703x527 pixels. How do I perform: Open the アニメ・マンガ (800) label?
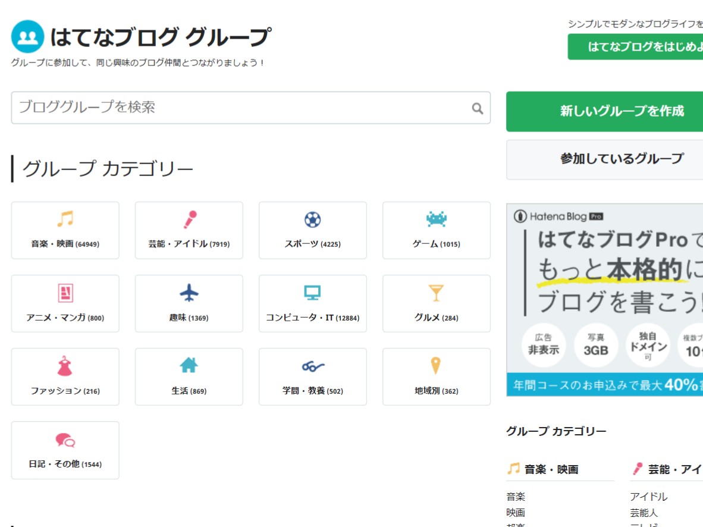65,318
